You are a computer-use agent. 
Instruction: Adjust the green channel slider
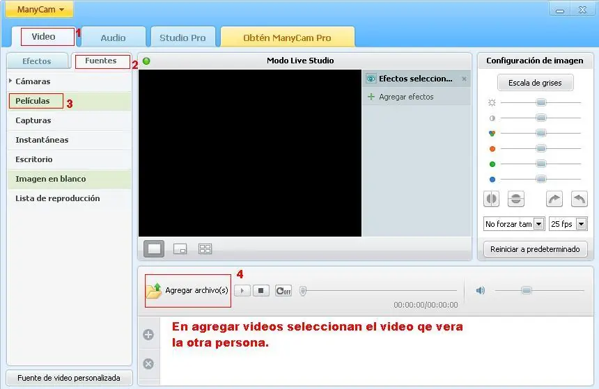[541, 164]
